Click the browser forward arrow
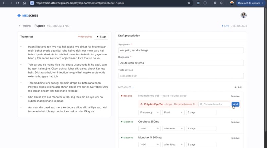The height and width of the screenshot is (148, 267). tap(11, 3)
